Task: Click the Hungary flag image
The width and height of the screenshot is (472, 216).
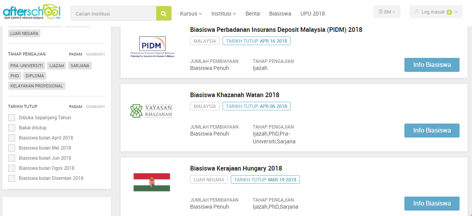Action: (152, 182)
